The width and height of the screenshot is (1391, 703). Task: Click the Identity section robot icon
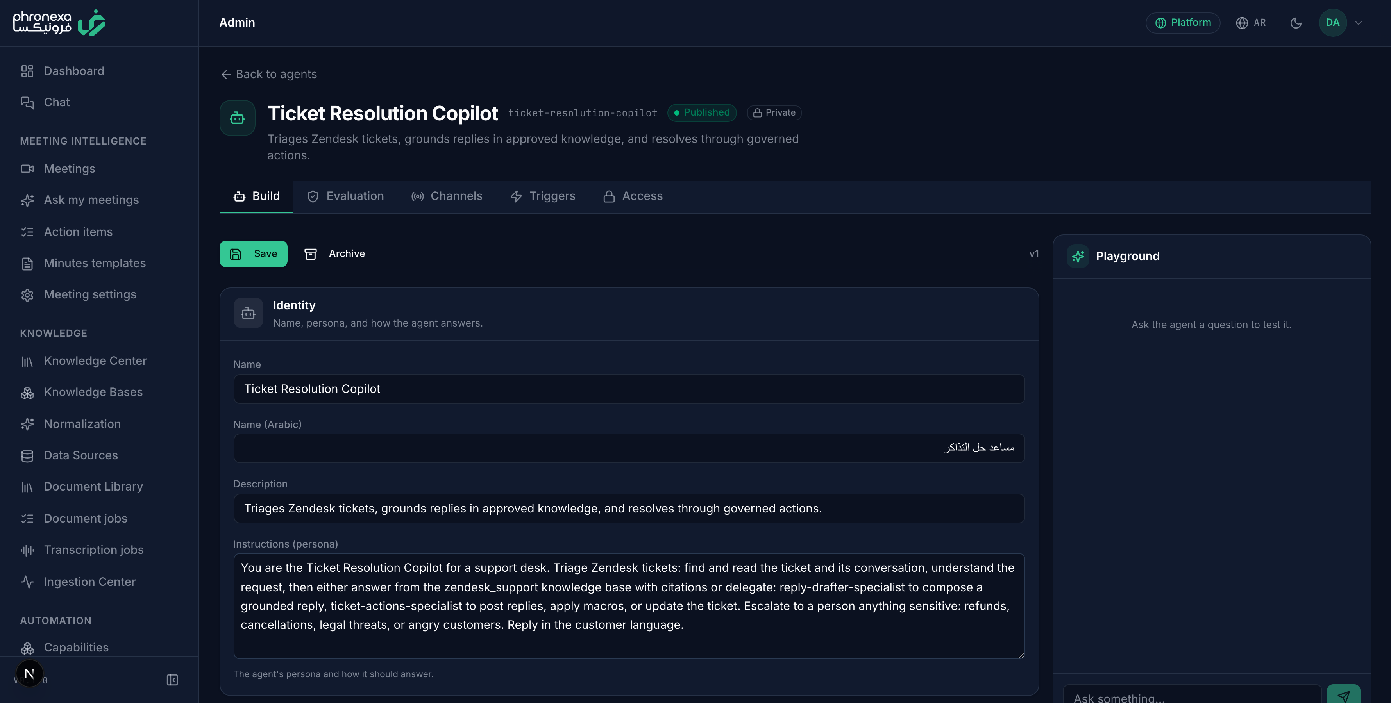click(x=249, y=312)
